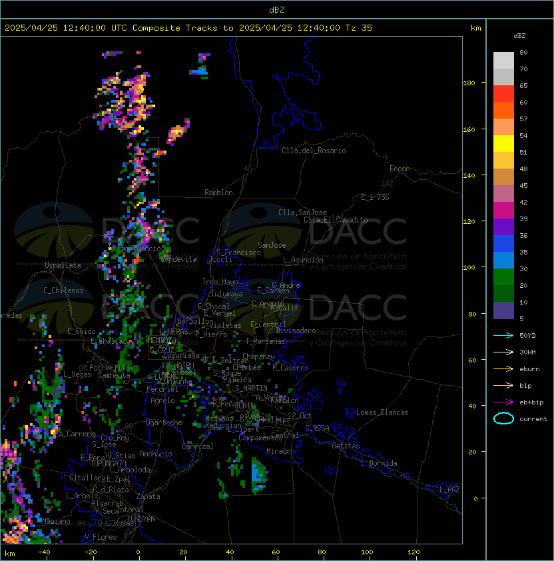Viewport: 554px width, 561px height.
Task: Click the pink bip arrow icon
Action: click(x=503, y=385)
